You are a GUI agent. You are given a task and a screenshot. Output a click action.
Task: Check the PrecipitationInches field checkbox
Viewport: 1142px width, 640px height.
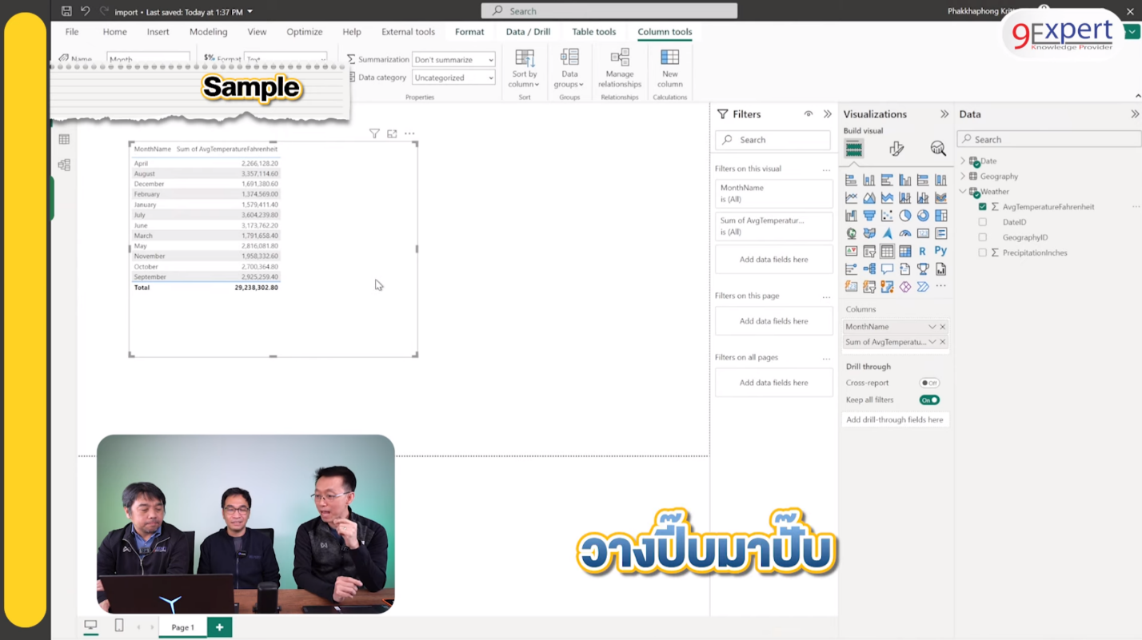click(982, 252)
